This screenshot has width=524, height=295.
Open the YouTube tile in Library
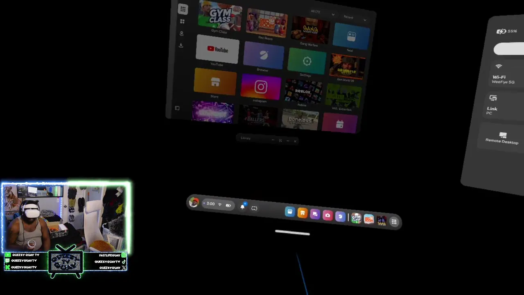pyautogui.click(x=217, y=49)
